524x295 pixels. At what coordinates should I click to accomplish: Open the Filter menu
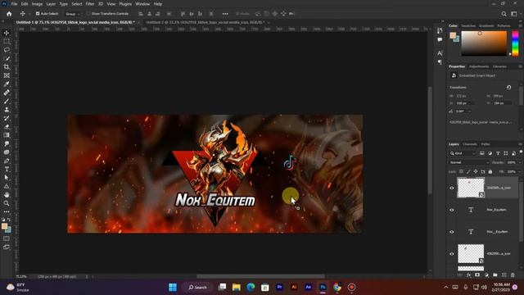90,4
